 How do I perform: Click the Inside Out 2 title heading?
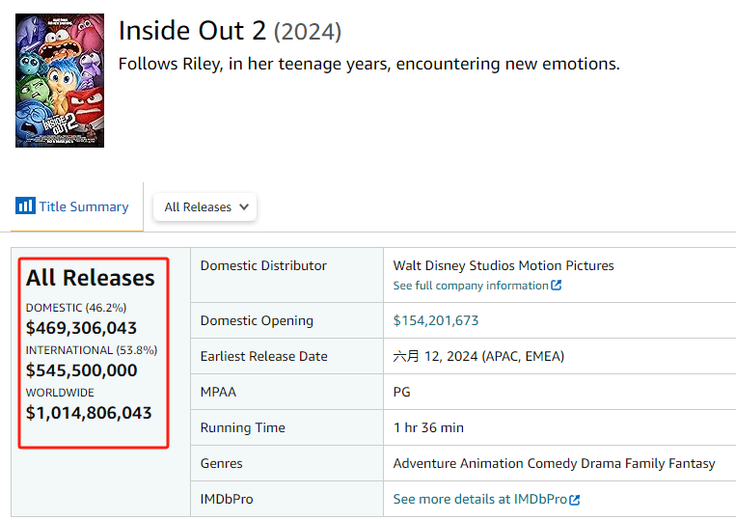(x=192, y=31)
